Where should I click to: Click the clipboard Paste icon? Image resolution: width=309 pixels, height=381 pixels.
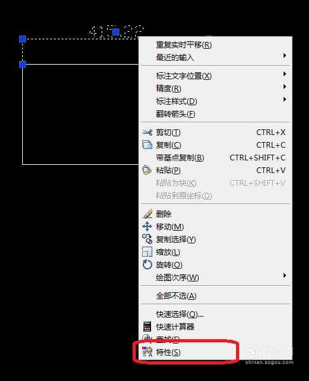click(x=147, y=170)
